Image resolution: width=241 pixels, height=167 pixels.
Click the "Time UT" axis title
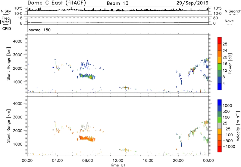(x=118, y=165)
